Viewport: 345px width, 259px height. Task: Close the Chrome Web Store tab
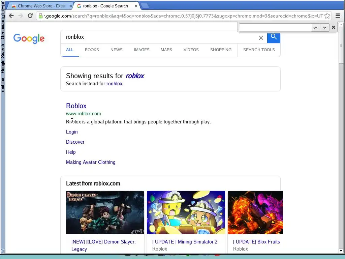tap(71, 6)
